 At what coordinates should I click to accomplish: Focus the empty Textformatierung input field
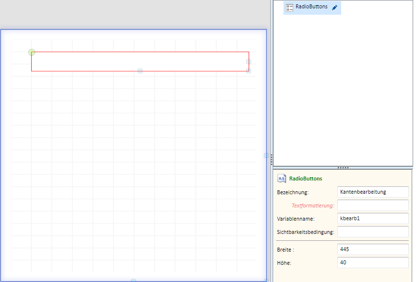pos(373,205)
